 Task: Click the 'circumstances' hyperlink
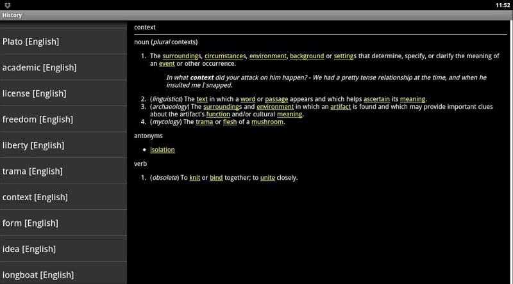[224, 56]
